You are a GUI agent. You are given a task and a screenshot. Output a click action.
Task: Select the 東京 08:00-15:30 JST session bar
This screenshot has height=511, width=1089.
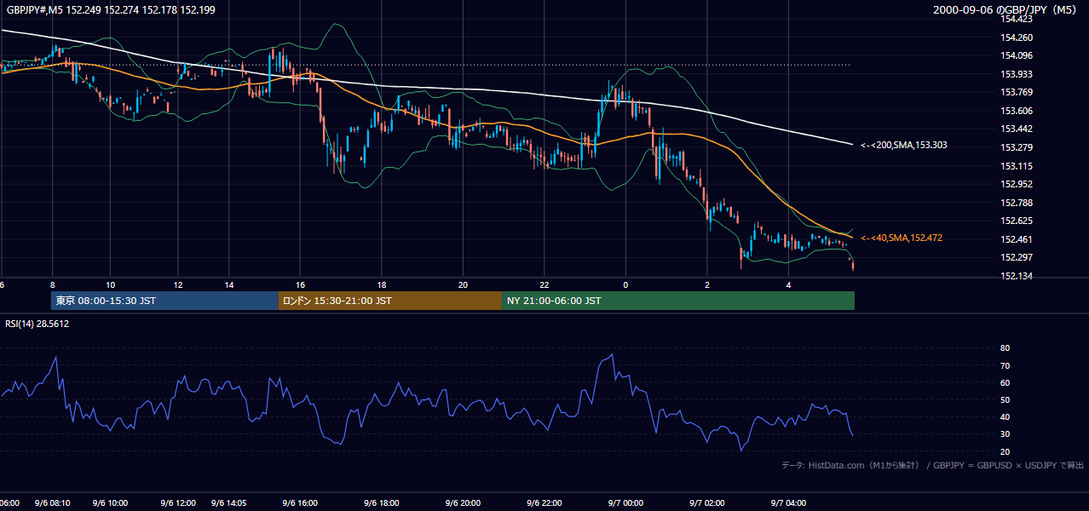164,301
